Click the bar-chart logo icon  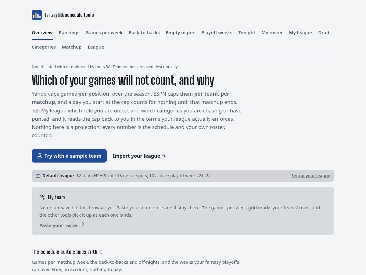37,15
